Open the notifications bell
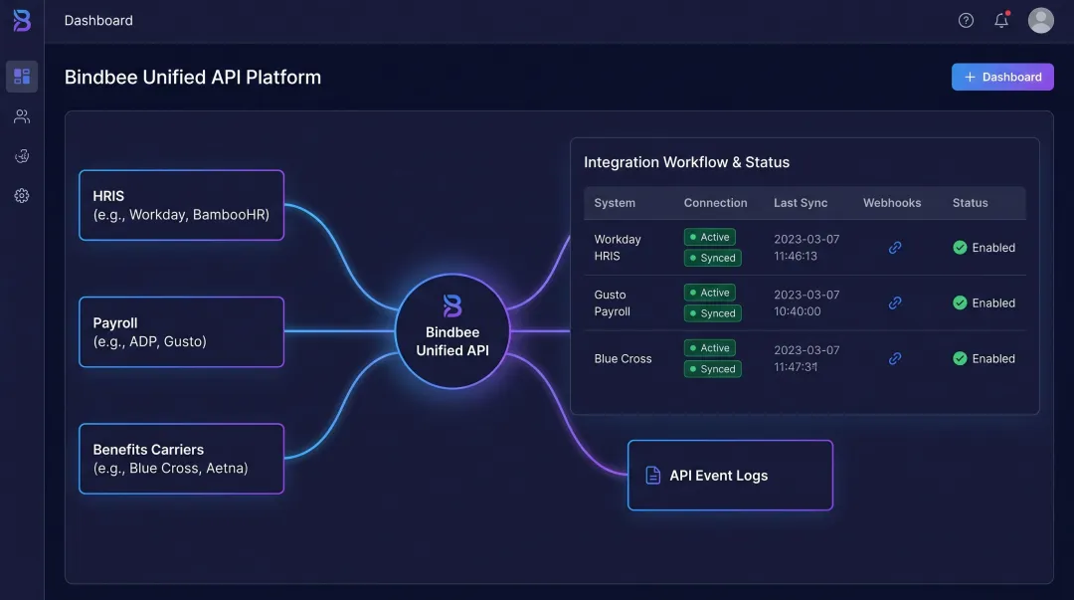 (x=1001, y=21)
